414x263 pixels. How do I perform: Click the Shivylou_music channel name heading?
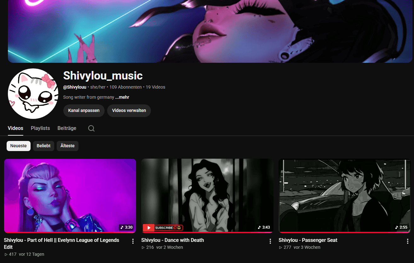103,76
